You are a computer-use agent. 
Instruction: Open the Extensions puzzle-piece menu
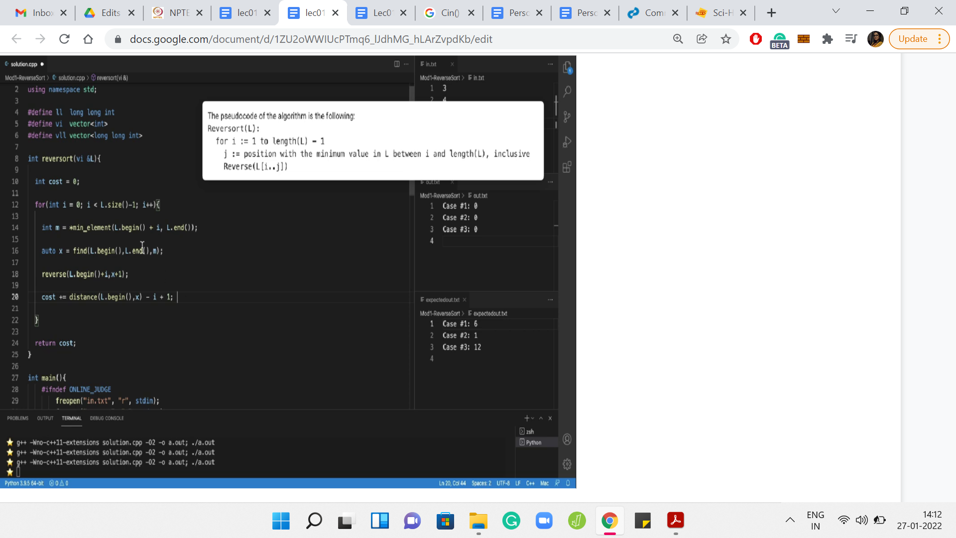tap(827, 39)
